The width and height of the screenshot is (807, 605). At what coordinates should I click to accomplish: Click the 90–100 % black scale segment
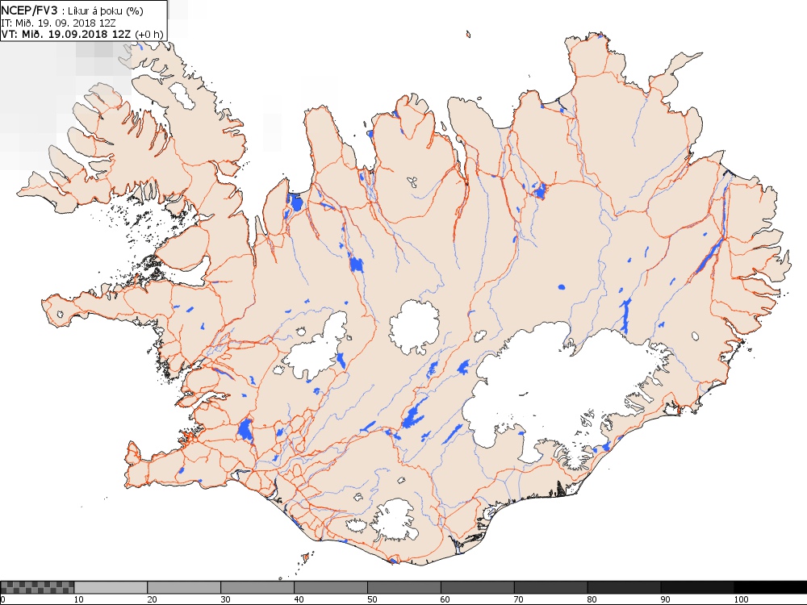tap(697, 587)
